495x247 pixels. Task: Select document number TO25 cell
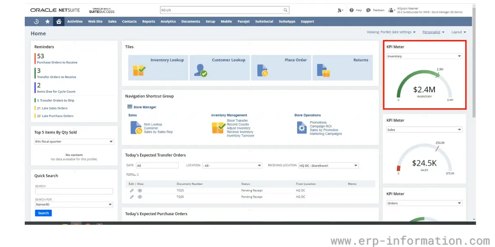[180, 191]
